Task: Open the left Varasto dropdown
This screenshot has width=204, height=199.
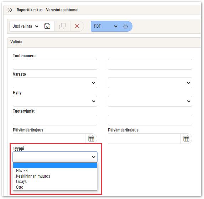Action: tap(55, 83)
